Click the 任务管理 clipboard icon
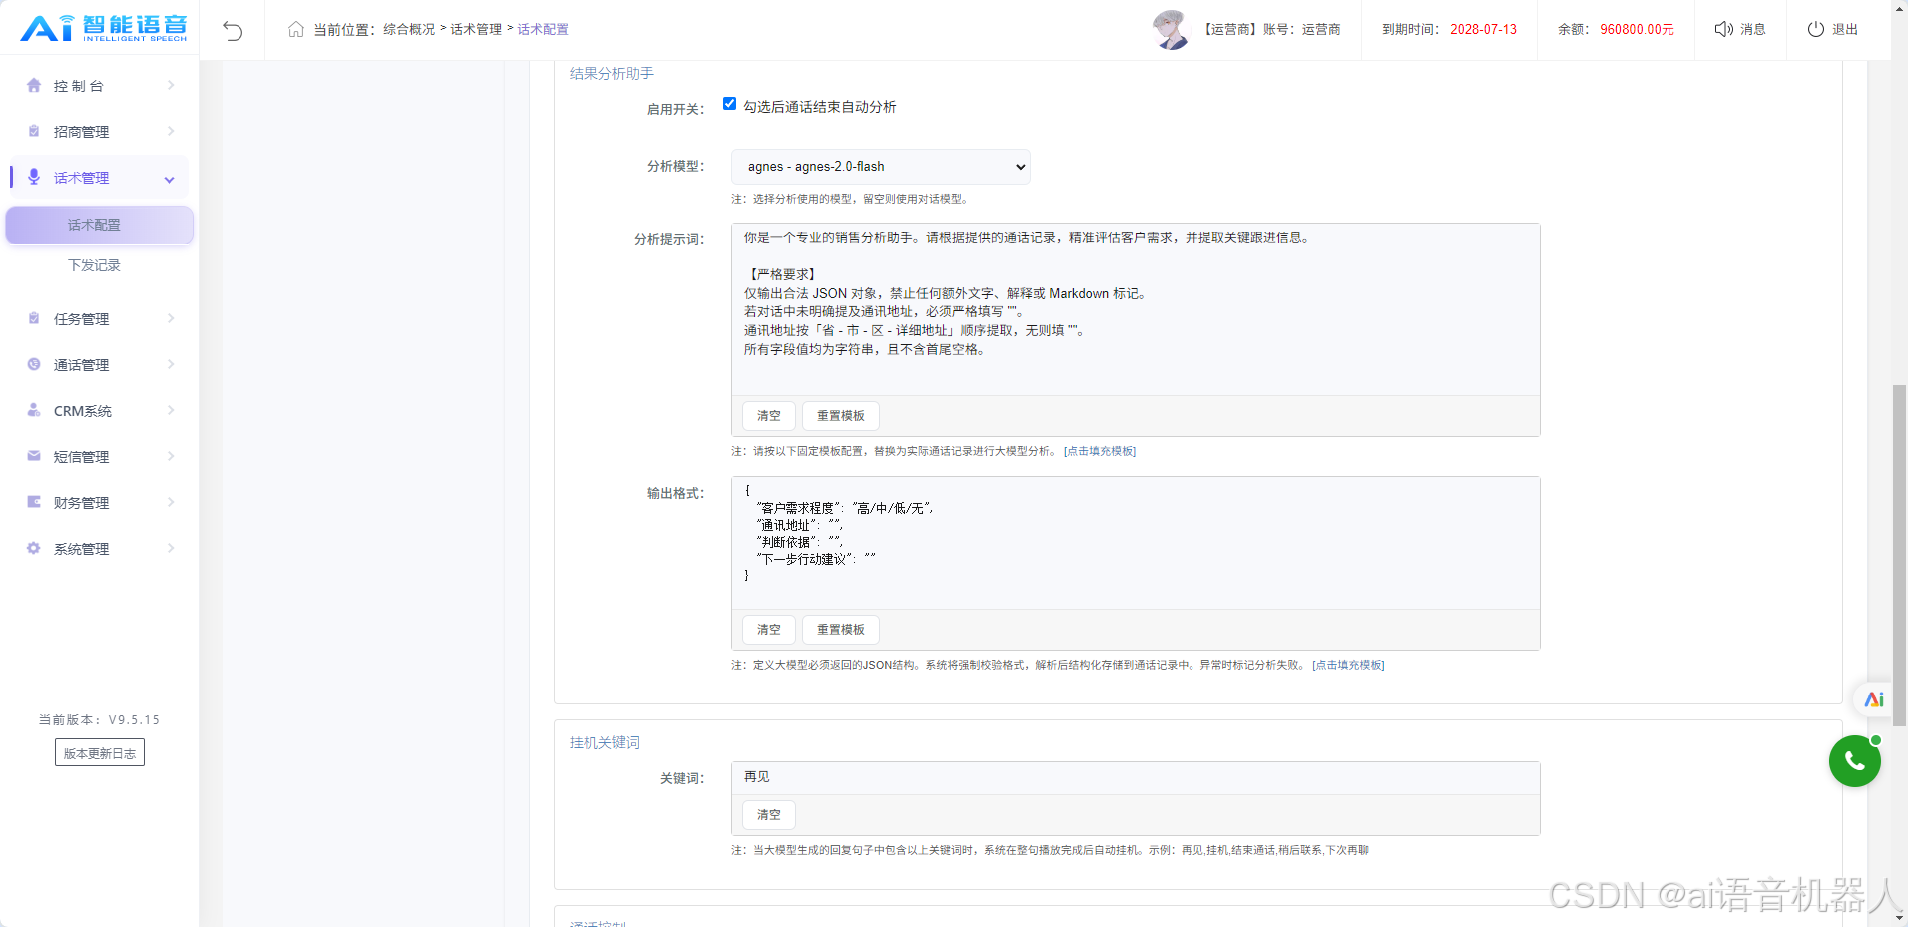 point(34,318)
